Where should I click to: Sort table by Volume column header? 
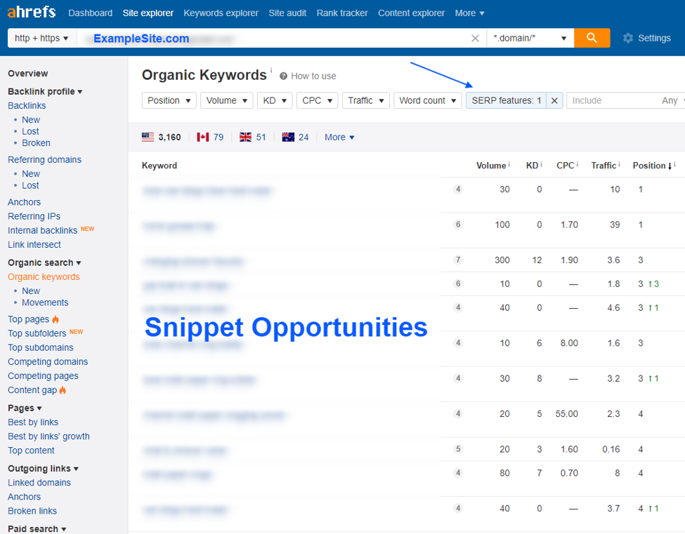[490, 166]
